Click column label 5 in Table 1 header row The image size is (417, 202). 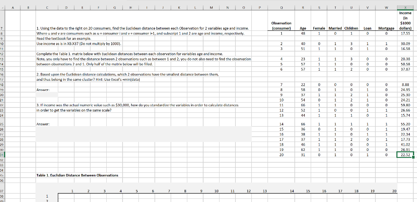137,191
